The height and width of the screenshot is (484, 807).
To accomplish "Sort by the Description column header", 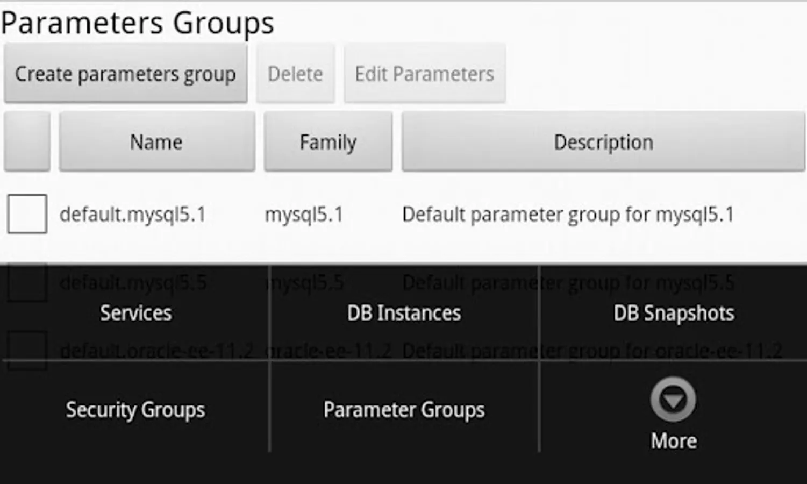I will pyautogui.click(x=603, y=142).
